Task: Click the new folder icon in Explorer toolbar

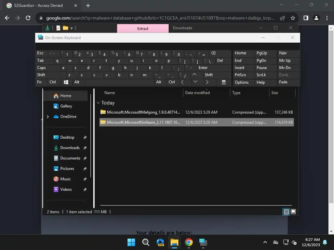Action: (65, 28)
